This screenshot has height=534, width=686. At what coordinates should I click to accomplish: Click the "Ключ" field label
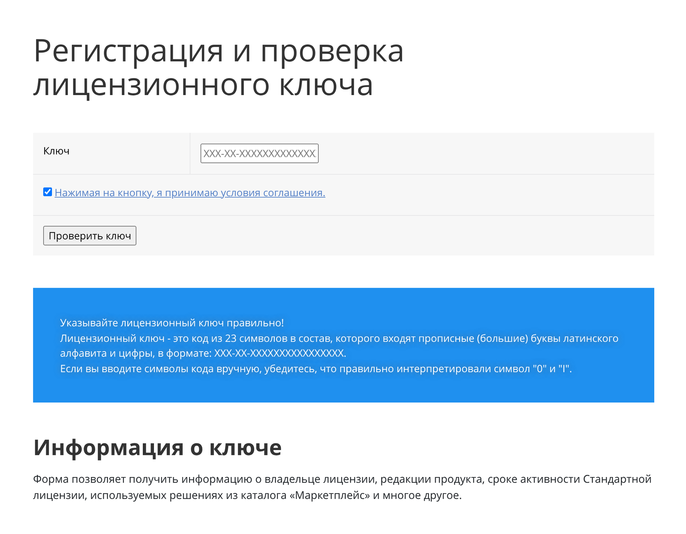(x=56, y=151)
